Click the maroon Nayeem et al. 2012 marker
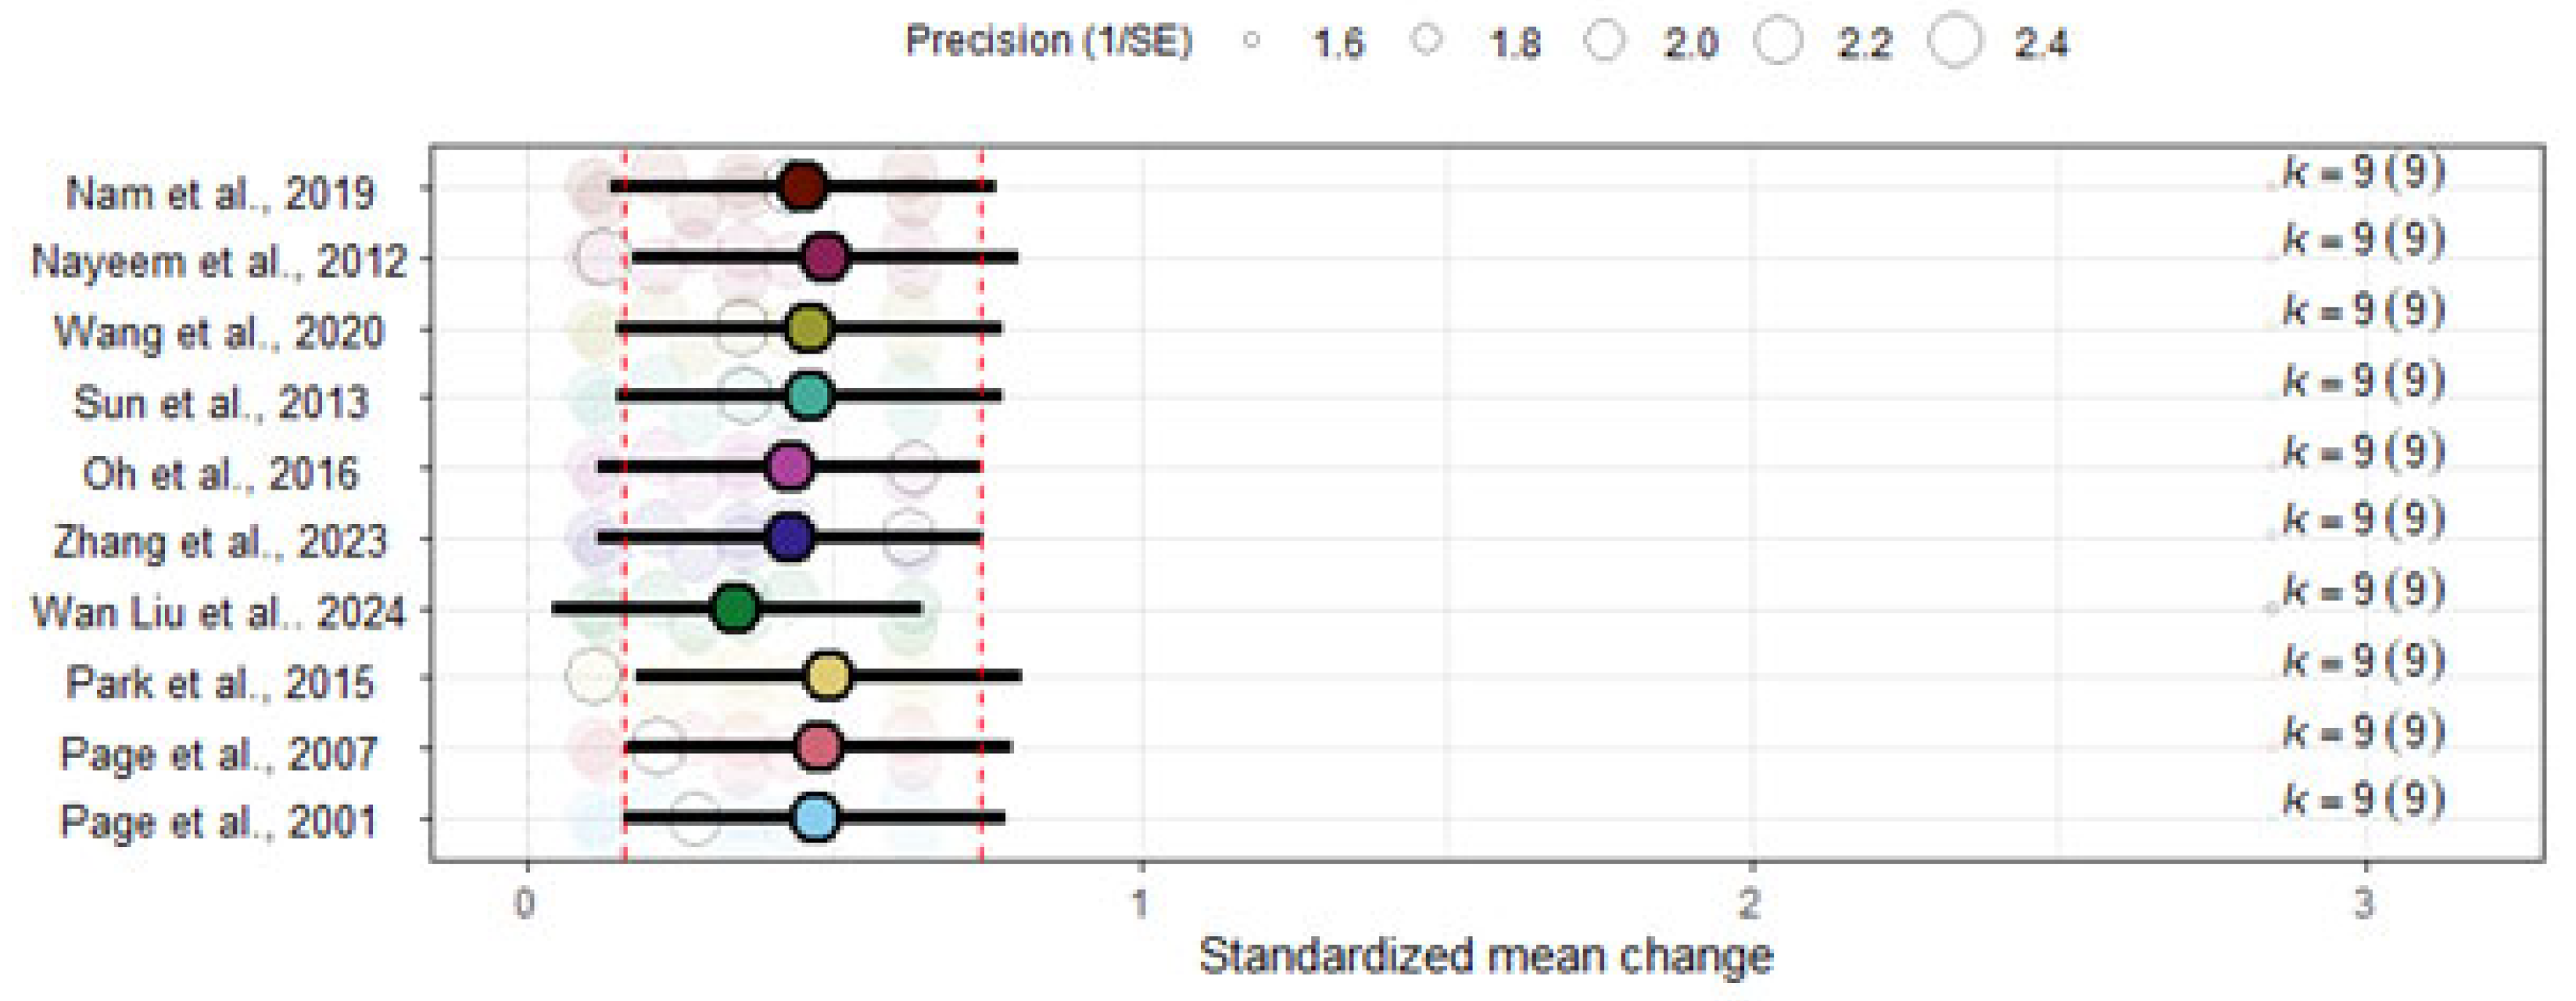 [825, 258]
